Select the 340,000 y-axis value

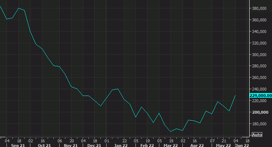pyautogui.click(x=259, y=31)
